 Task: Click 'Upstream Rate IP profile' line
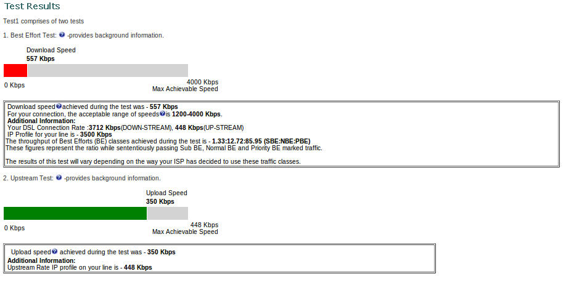80,267
